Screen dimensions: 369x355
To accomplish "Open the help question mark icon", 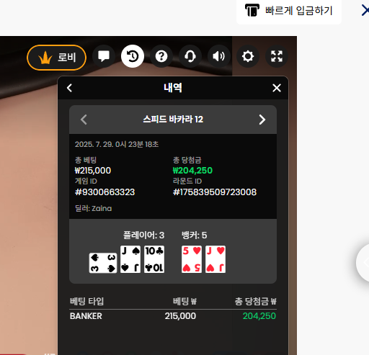I will click(161, 56).
